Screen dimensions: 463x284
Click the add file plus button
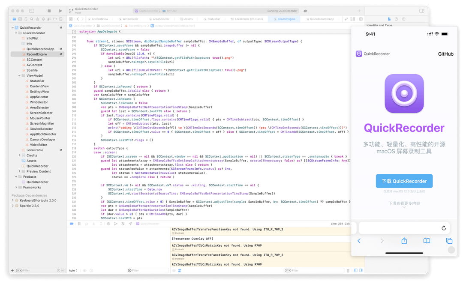(x=12, y=270)
